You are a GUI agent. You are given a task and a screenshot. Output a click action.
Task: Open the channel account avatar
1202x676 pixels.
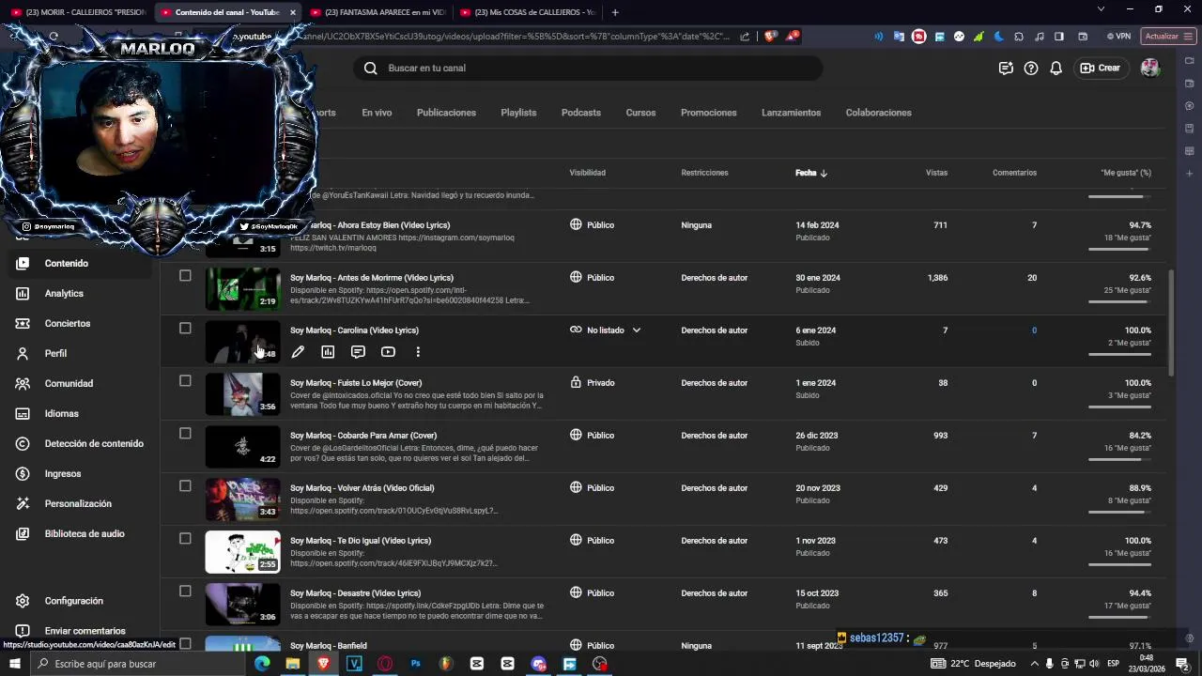click(1149, 68)
